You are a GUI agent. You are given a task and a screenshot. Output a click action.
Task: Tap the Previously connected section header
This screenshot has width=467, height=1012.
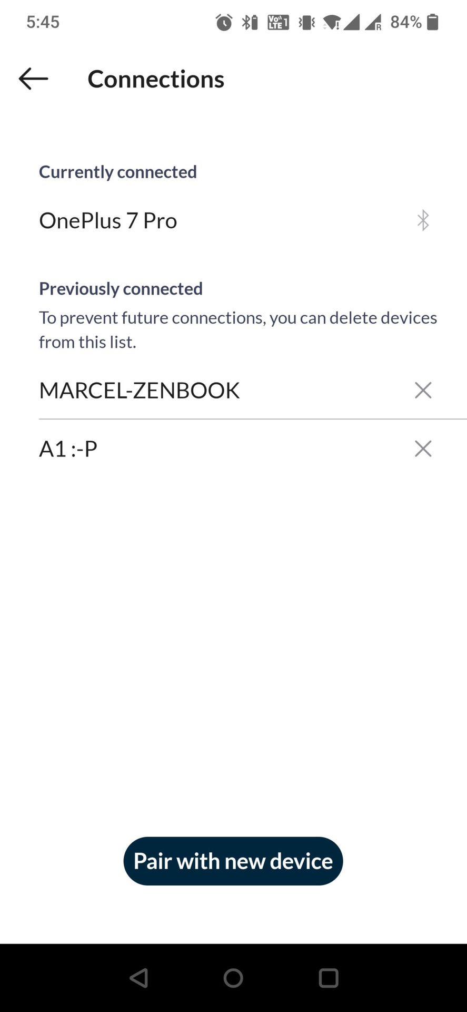tap(121, 288)
